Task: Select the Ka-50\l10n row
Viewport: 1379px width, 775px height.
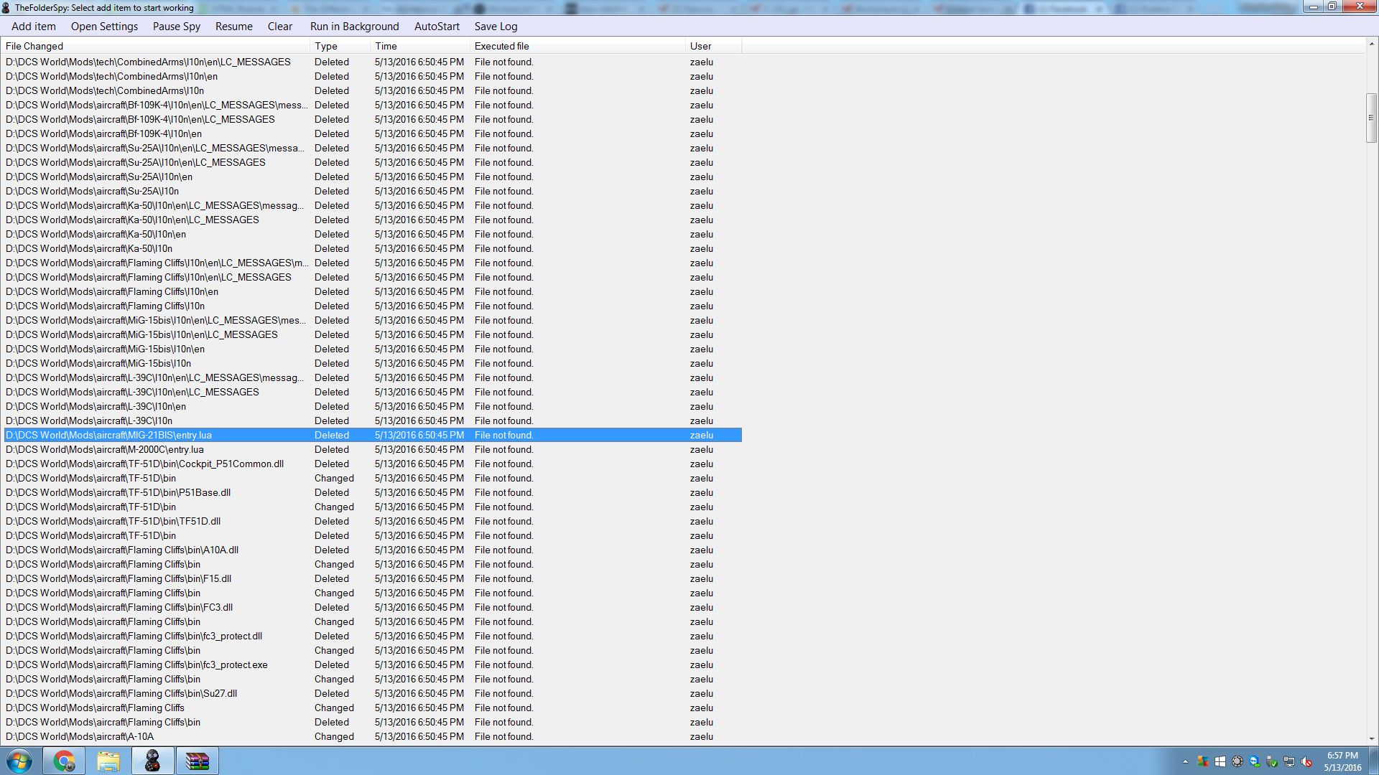Action: [x=373, y=248]
